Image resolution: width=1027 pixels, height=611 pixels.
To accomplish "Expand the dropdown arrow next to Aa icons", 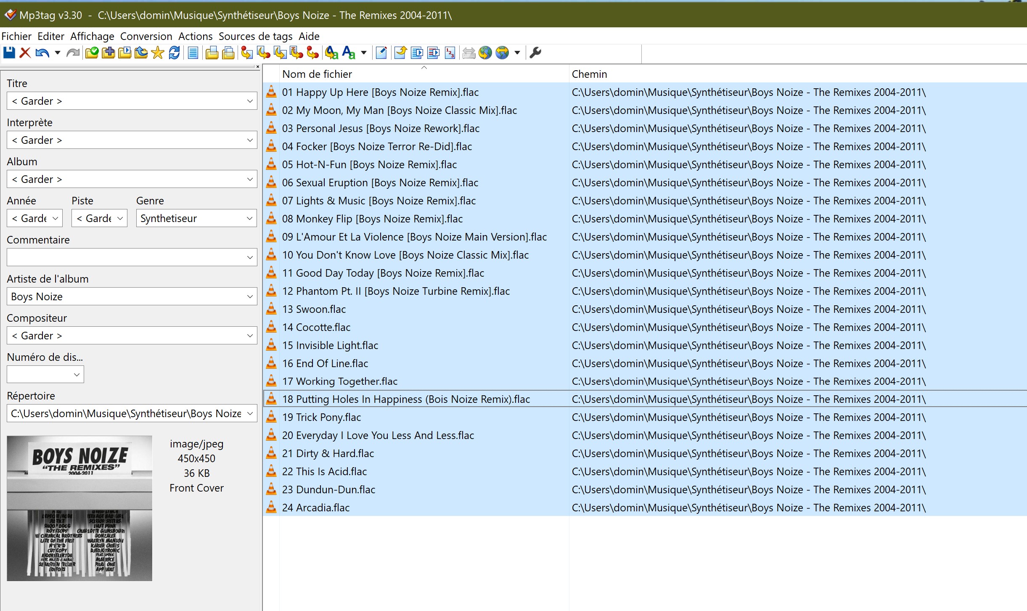I will tap(364, 53).
